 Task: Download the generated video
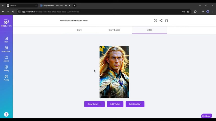click(x=94, y=104)
